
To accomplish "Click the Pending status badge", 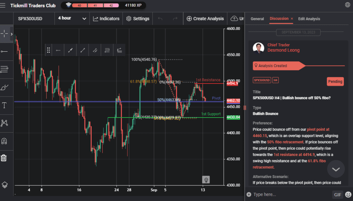I will click(335, 81).
